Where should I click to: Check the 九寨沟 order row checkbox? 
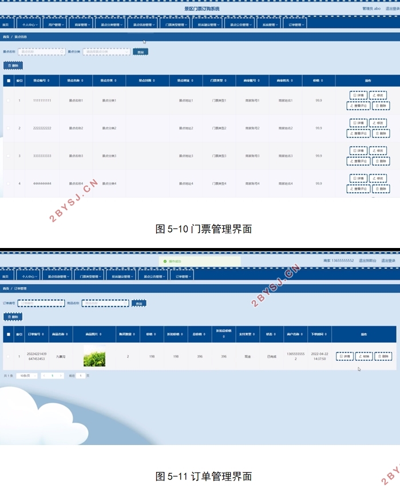point(8,356)
